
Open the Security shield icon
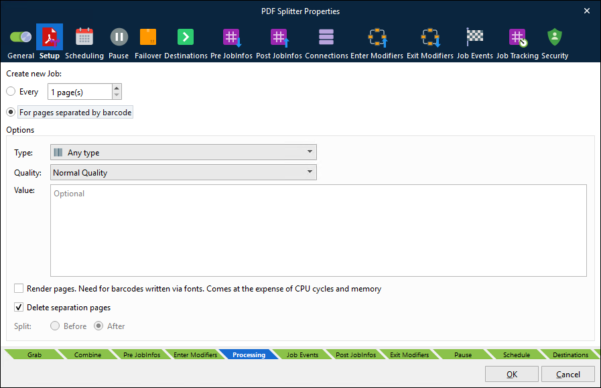coord(555,37)
